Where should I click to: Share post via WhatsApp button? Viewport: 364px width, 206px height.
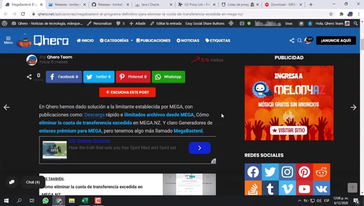[x=168, y=77]
